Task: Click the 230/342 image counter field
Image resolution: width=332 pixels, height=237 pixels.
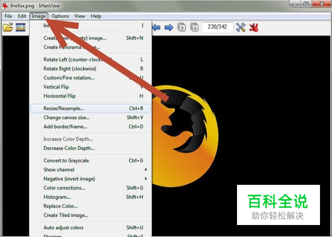Action: [x=217, y=27]
